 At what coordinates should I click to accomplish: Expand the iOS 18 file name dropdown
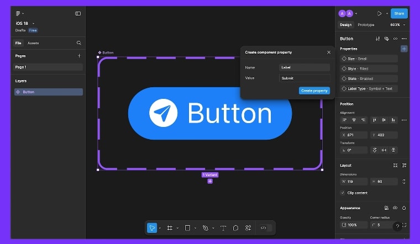(34, 24)
